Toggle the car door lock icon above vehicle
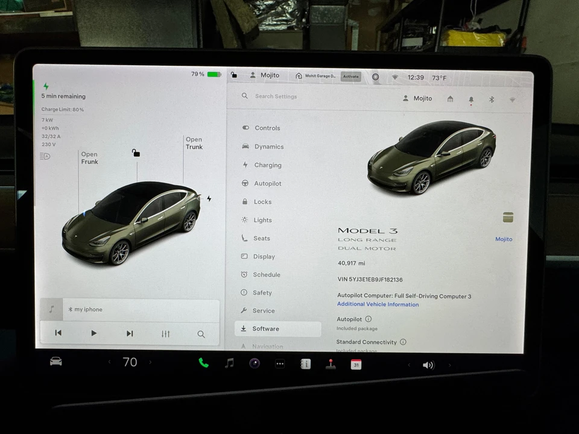 (x=136, y=153)
